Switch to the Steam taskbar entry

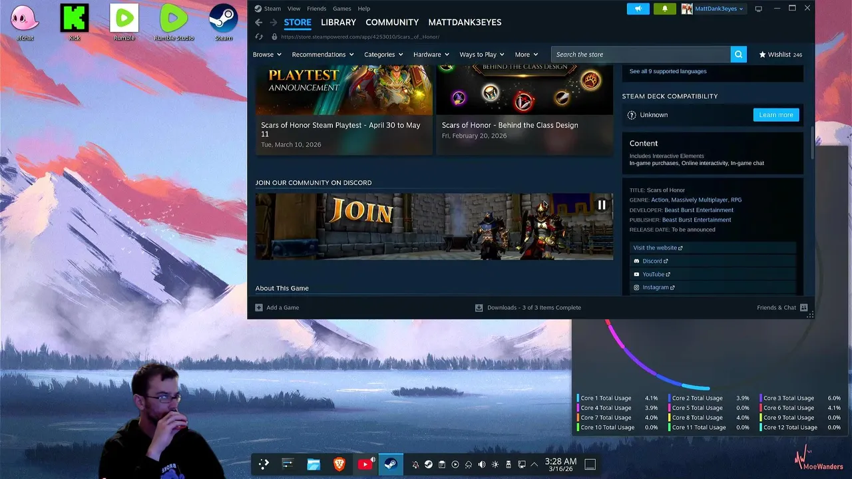(x=391, y=464)
